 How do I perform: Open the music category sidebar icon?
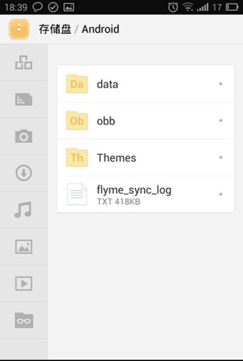click(x=23, y=209)
